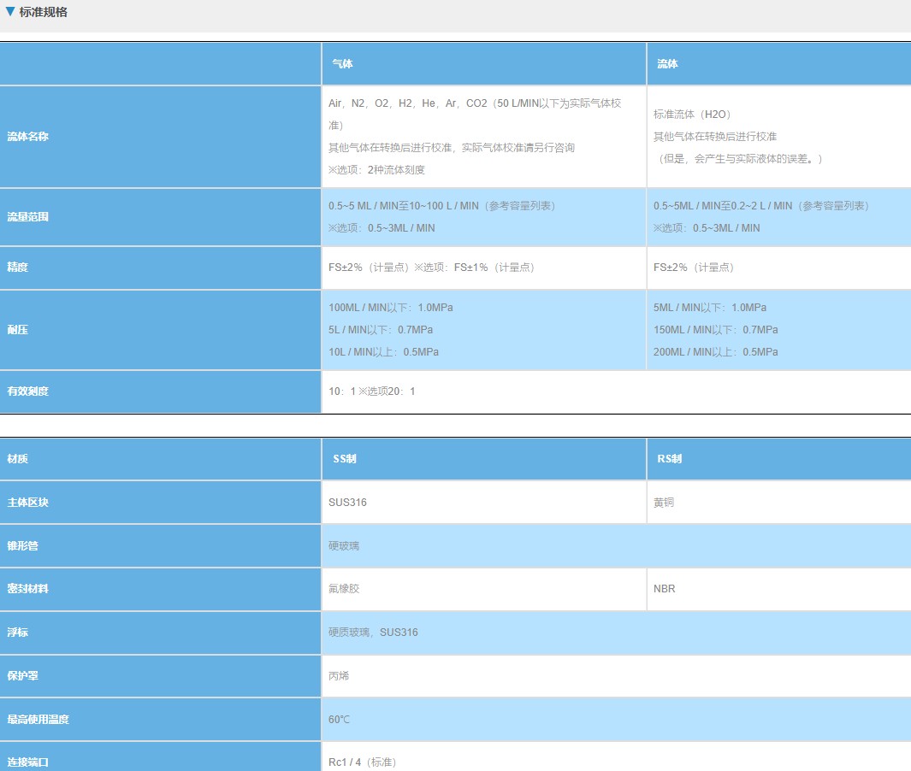
Task: Select the 精度 row label
Action: [18, 268]
